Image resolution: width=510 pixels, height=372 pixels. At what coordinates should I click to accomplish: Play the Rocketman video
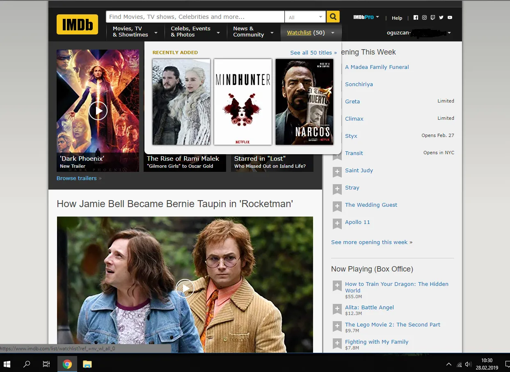pyautogui.click(x=185, y=288)
